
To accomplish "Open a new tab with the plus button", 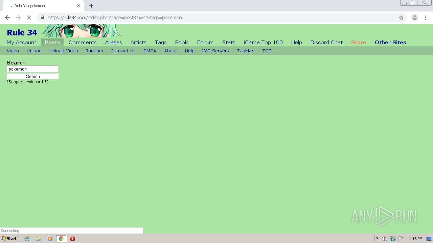I will click(x=91, y=6).
